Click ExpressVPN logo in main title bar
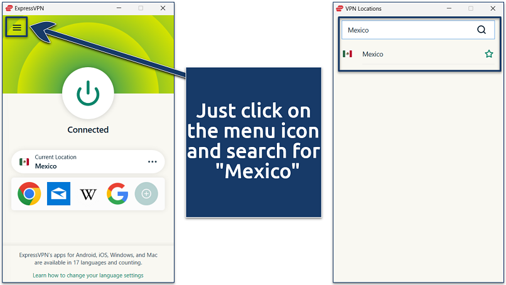The width and height of the screenshot is (506, 285). (9, 8)
